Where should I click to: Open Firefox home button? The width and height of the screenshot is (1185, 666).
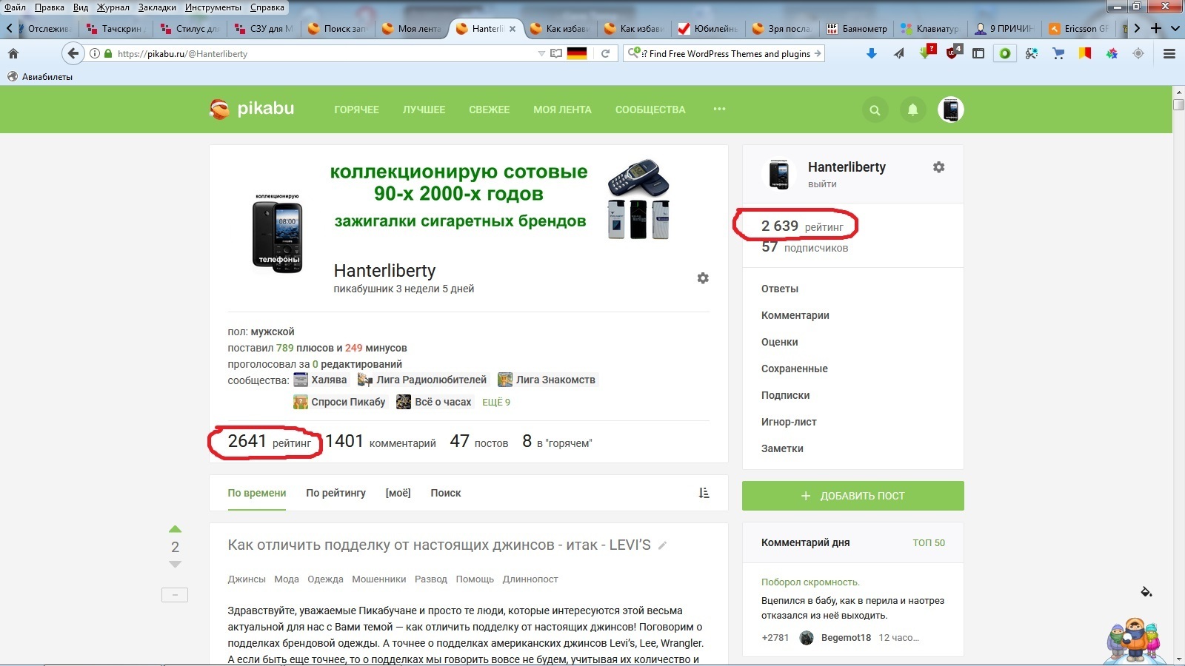click(13, 53)
